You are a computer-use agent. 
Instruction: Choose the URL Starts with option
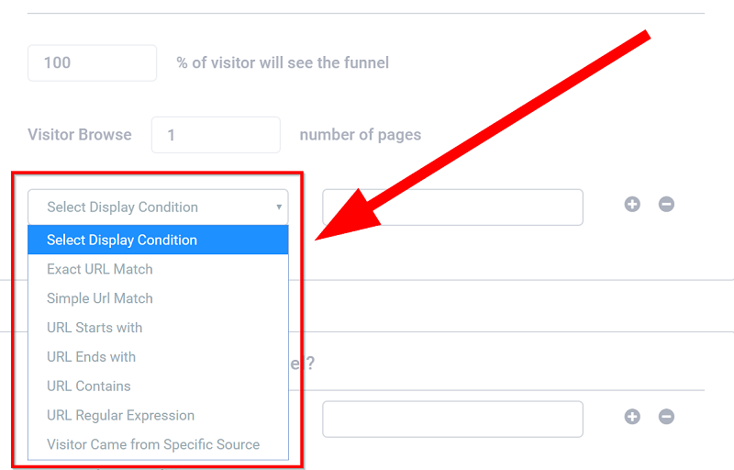(95, 328)
